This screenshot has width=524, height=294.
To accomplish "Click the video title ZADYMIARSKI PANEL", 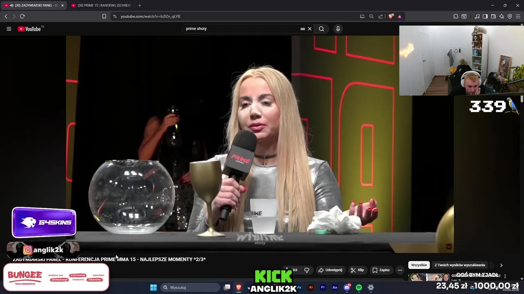I will (109, 259).
